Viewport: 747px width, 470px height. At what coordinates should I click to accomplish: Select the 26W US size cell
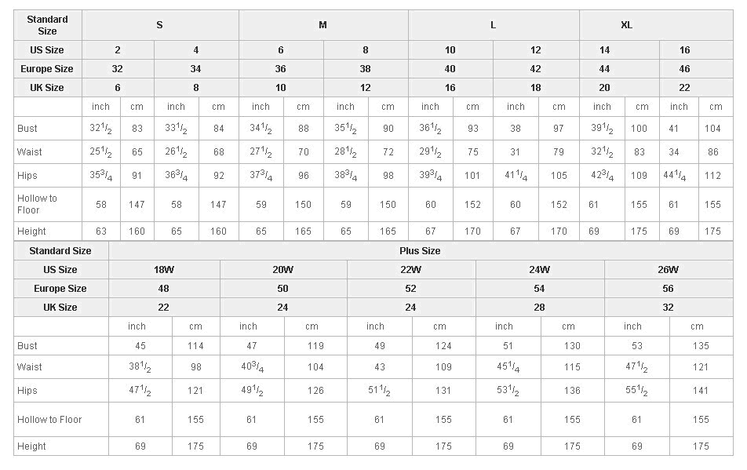click(668, 270)
